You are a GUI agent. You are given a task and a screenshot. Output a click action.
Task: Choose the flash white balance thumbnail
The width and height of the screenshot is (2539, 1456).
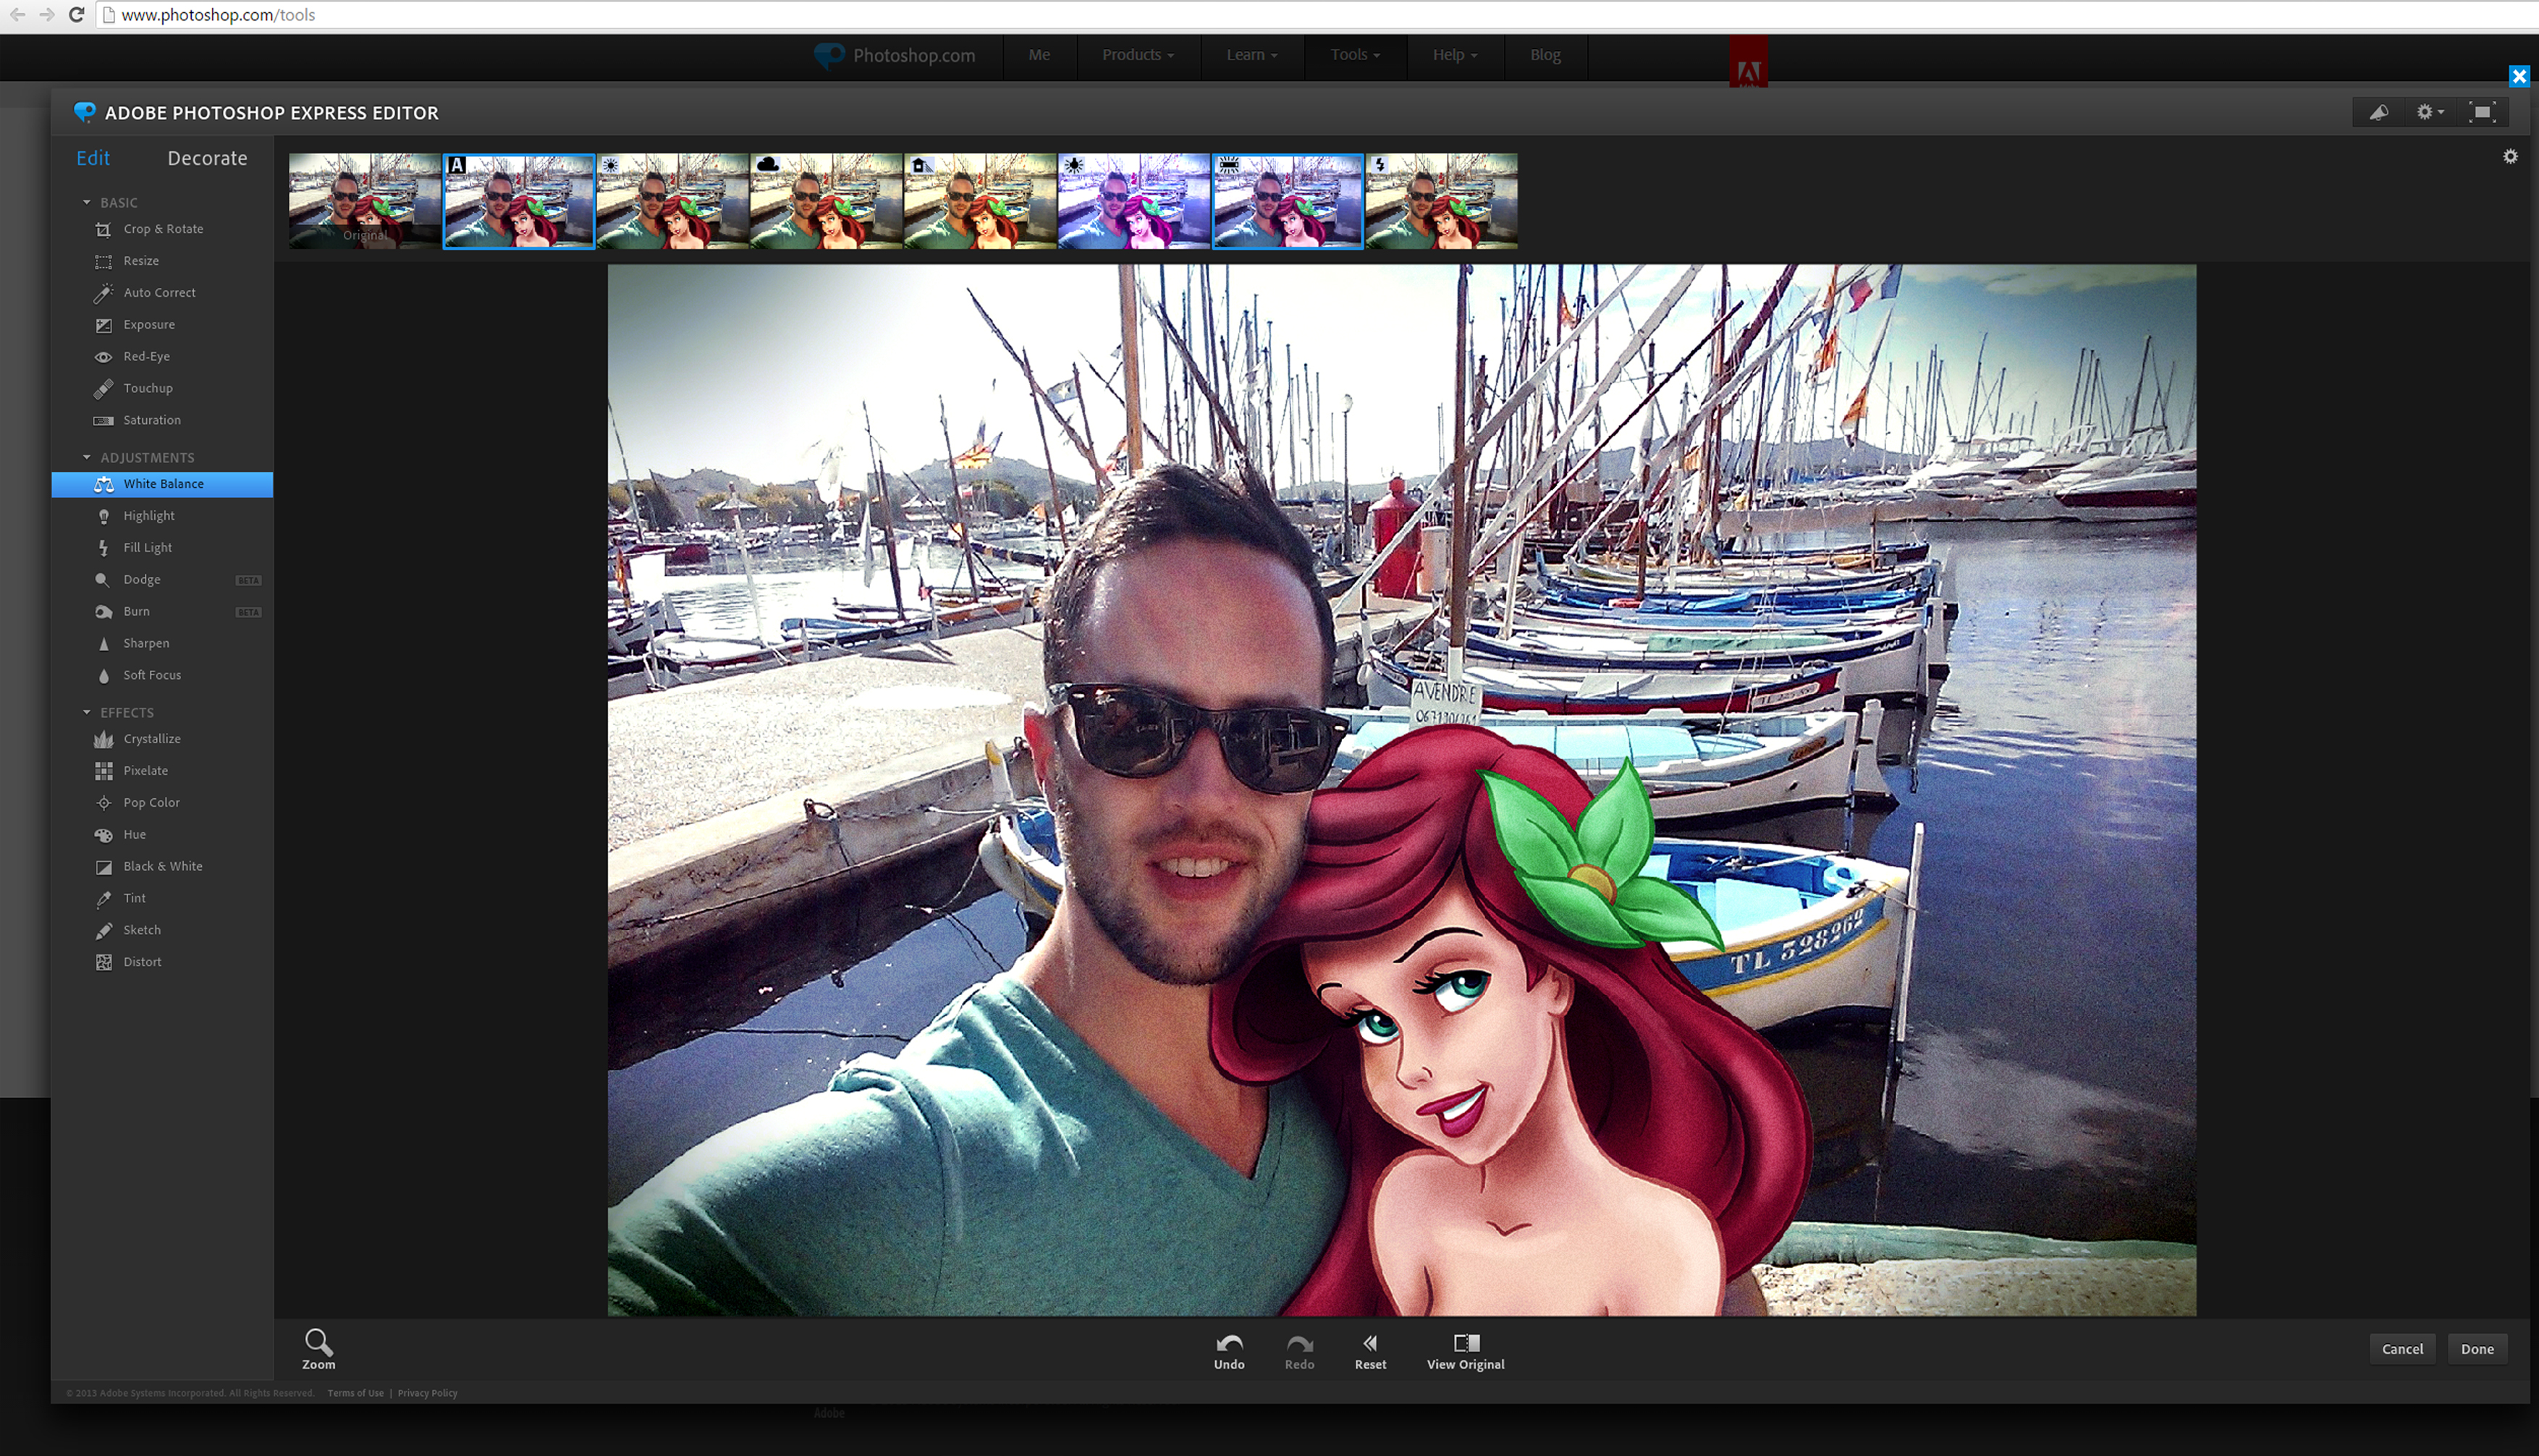click(x=1442, y=201)
